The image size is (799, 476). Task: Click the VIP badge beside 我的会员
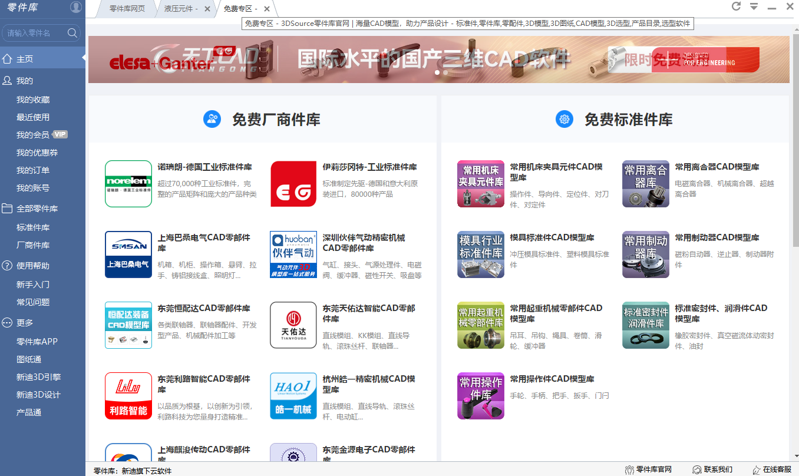60,134
